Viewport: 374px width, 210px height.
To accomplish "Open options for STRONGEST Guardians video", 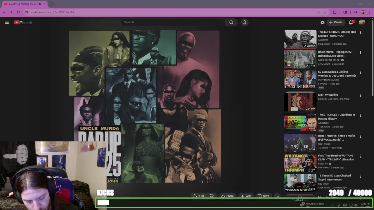I will pos(361,115).
